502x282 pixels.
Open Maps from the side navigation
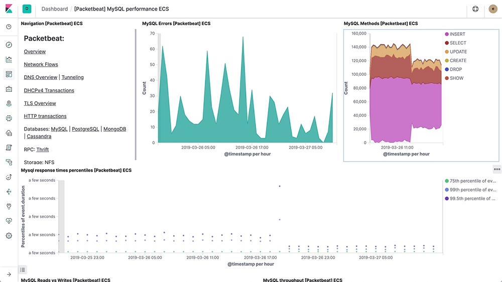pyautogui.click(x=9, y=104)
